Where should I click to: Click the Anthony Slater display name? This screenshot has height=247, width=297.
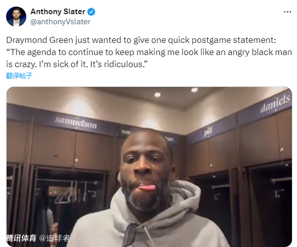(58, 12)
